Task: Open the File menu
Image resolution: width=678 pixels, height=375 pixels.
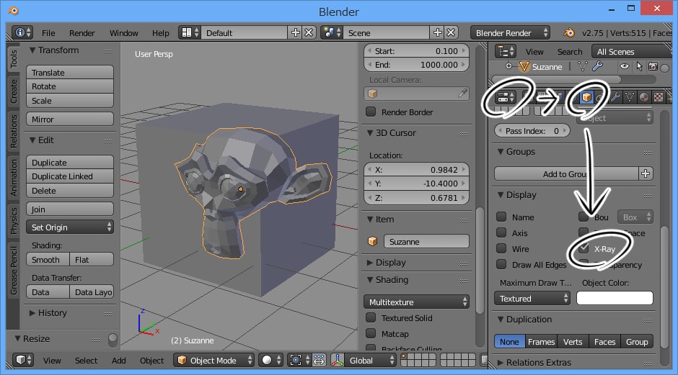Action: click(48, 33)
